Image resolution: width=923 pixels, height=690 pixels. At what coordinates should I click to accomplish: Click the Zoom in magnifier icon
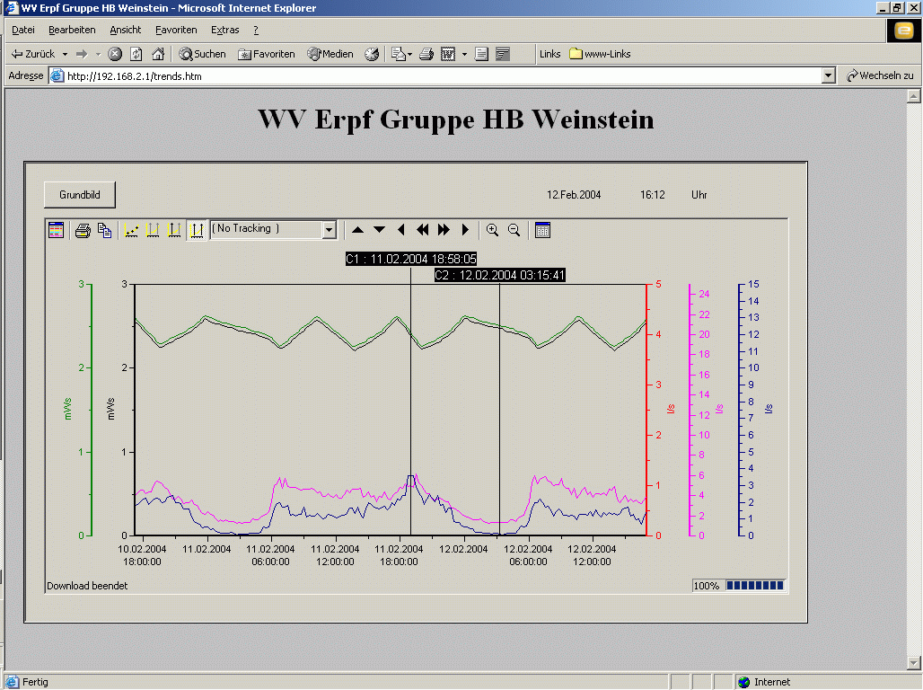(x=492, y=229)
